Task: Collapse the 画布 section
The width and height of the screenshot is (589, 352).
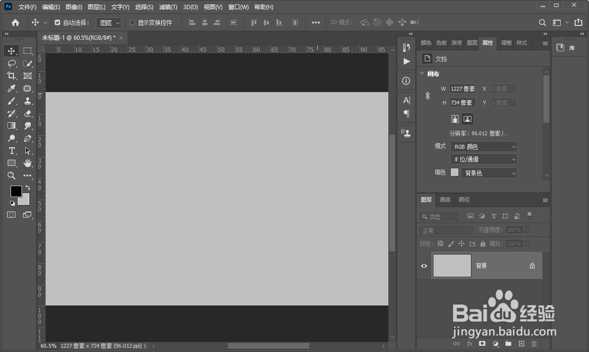Action: (422, 74)
